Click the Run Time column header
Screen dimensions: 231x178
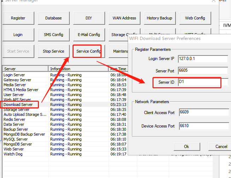click(x=118, y=69)
